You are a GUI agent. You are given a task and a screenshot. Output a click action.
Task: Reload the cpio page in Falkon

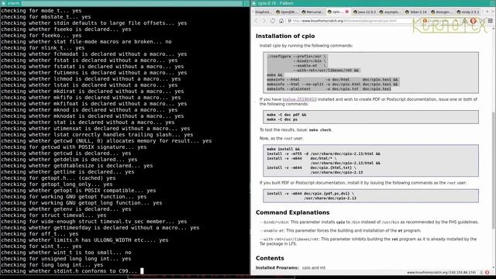pos(273,21)
